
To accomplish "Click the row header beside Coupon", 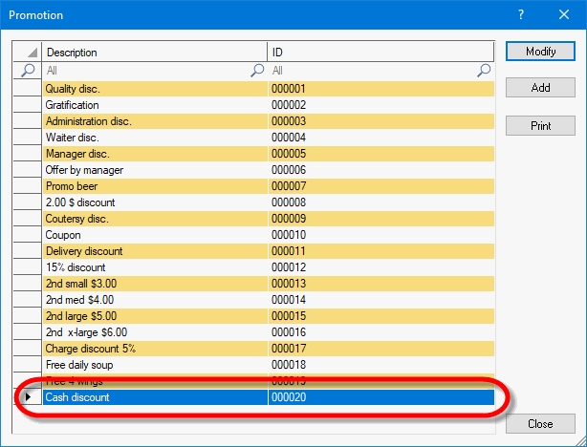I will [28, 235].
